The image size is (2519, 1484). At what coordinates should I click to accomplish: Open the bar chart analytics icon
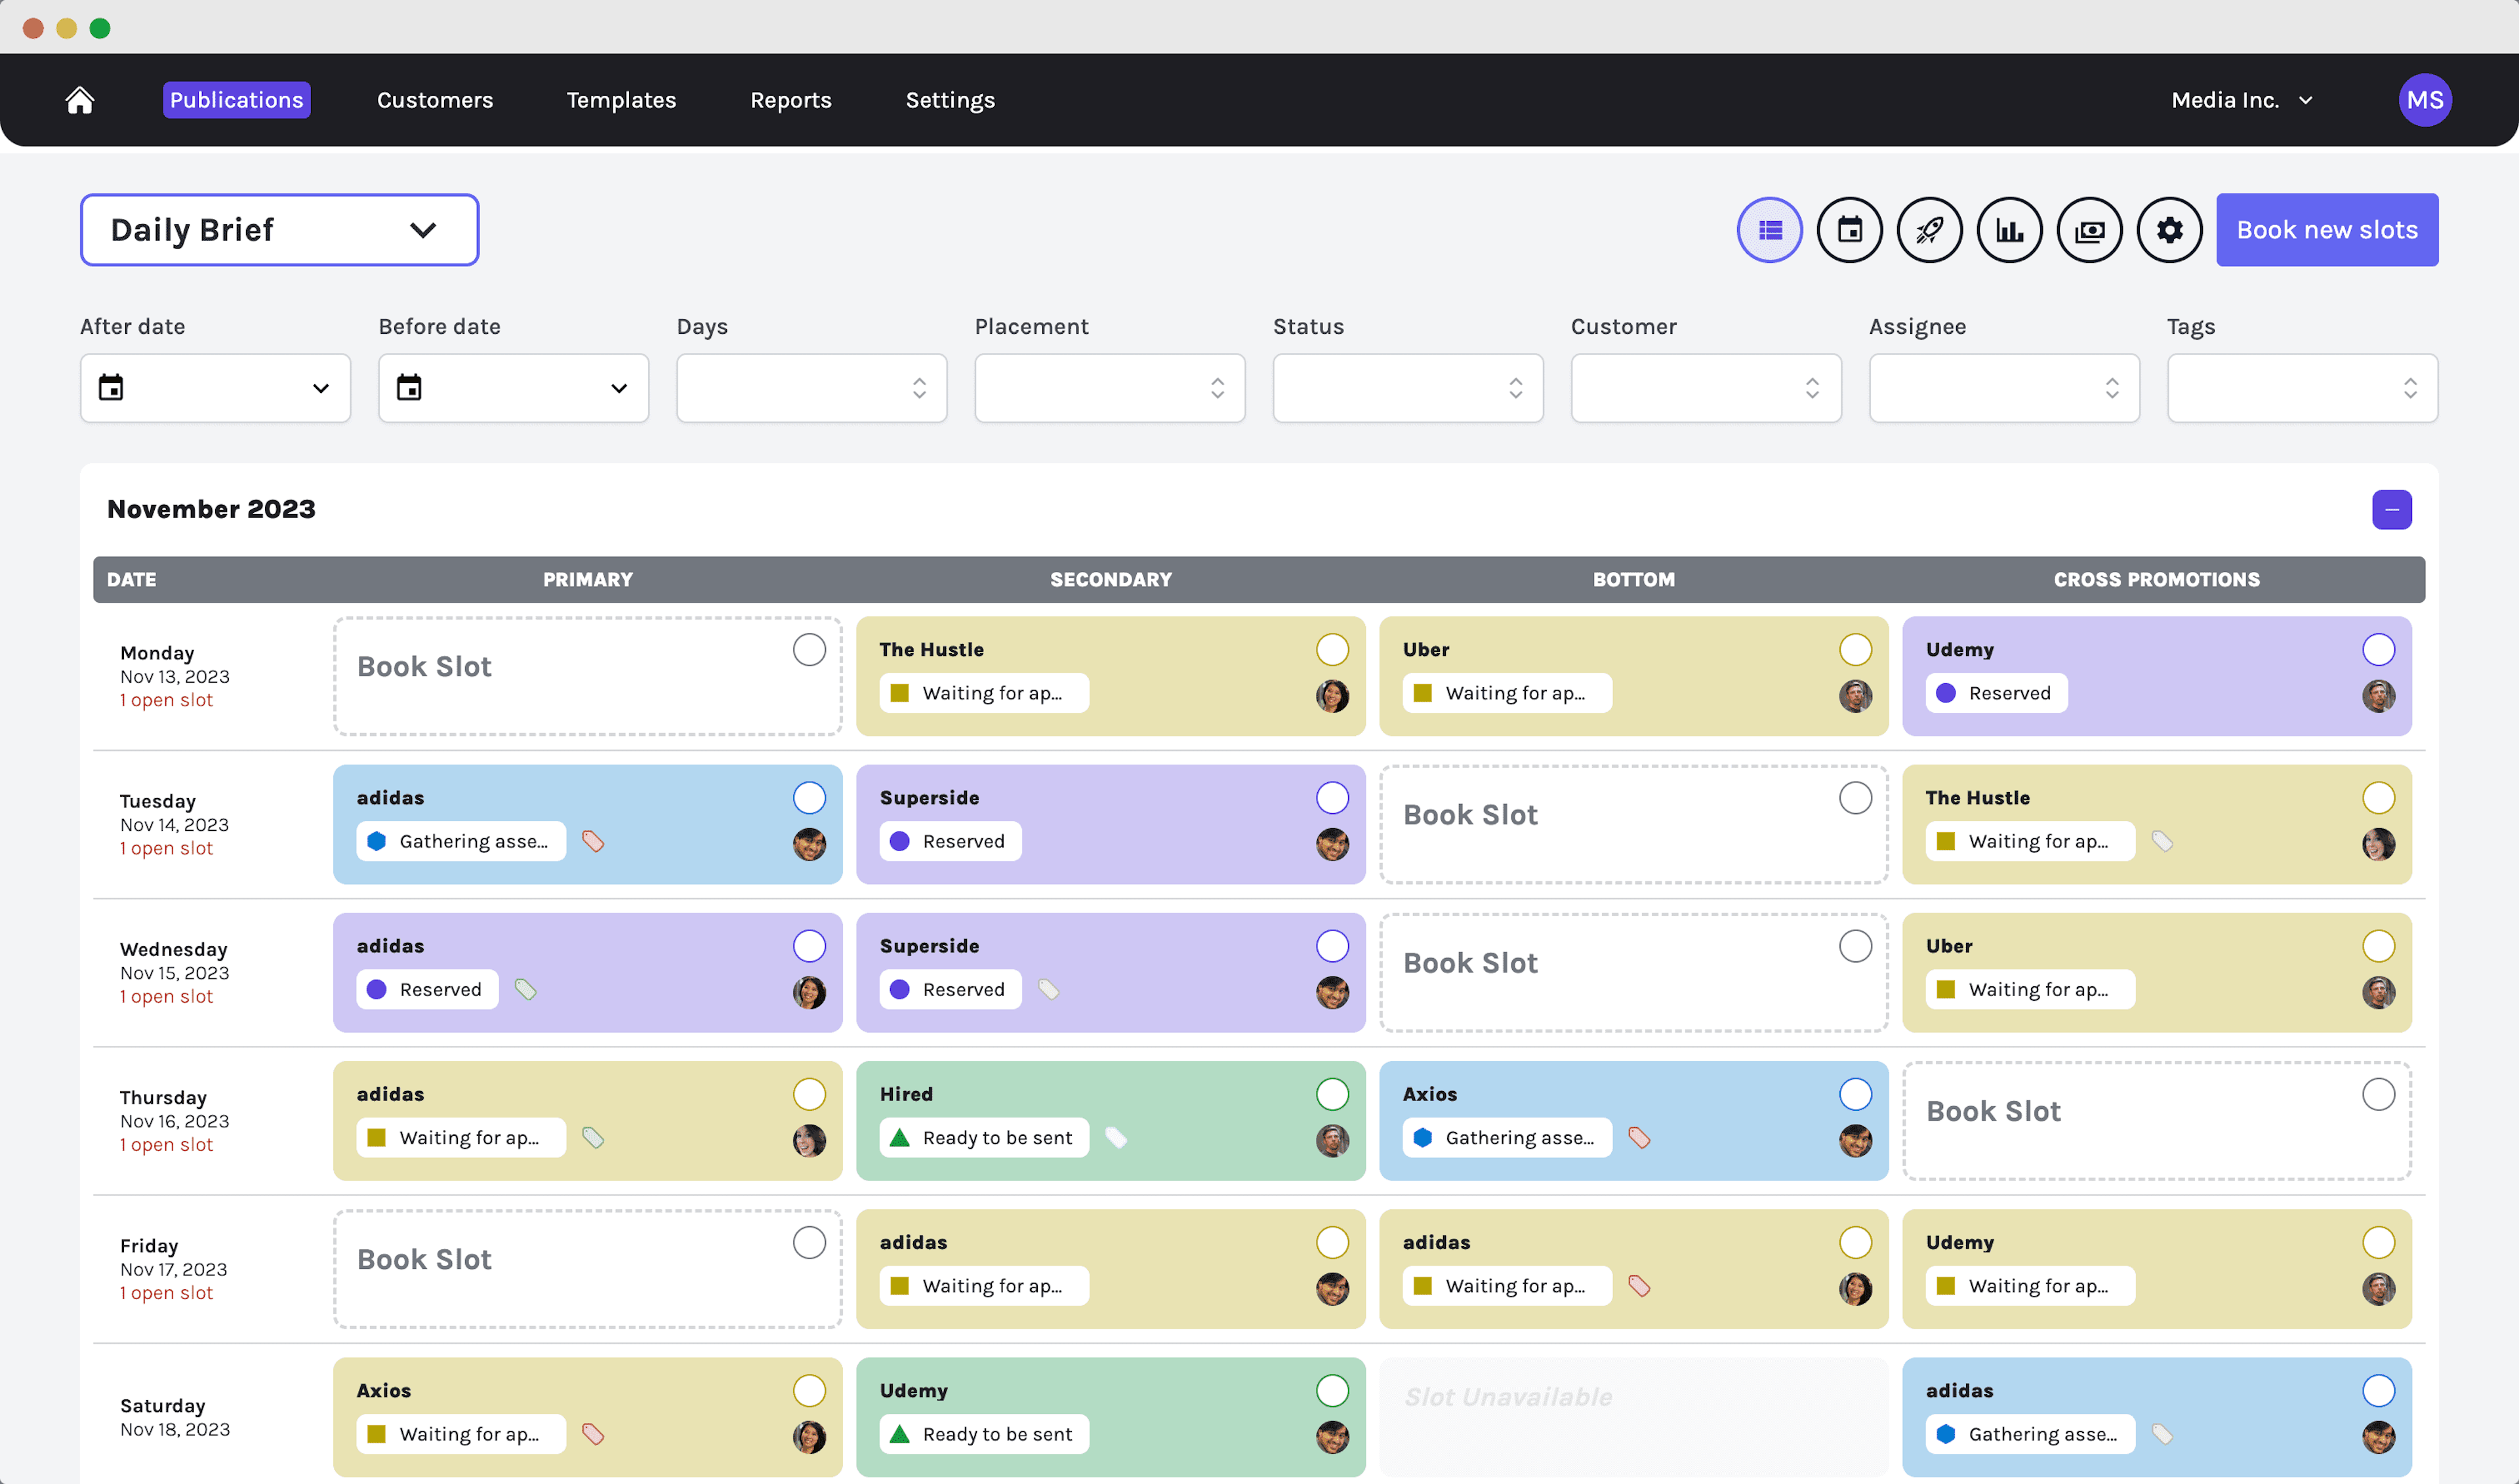(x=2010, y=230)
